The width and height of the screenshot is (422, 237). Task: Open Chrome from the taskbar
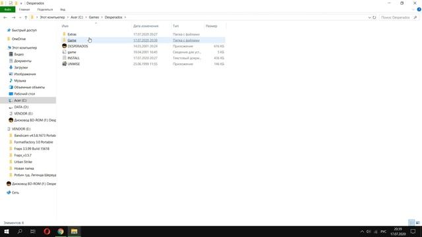point(61,231)
